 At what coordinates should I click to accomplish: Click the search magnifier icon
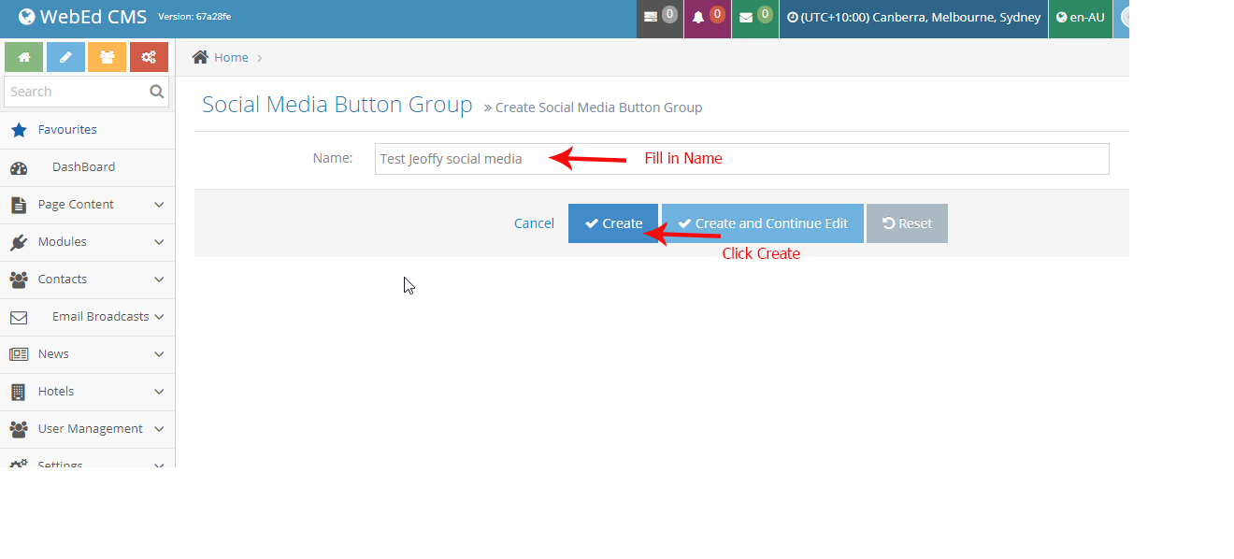pyautogui.click(x=156, y=91)
